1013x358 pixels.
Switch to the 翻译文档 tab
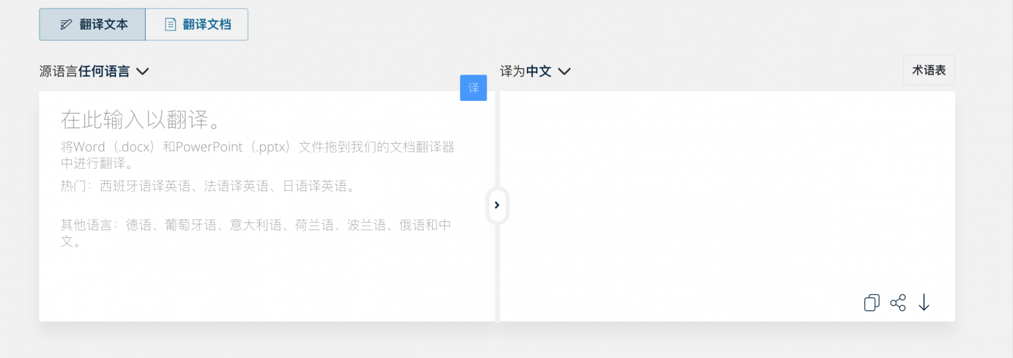point(197,24)
